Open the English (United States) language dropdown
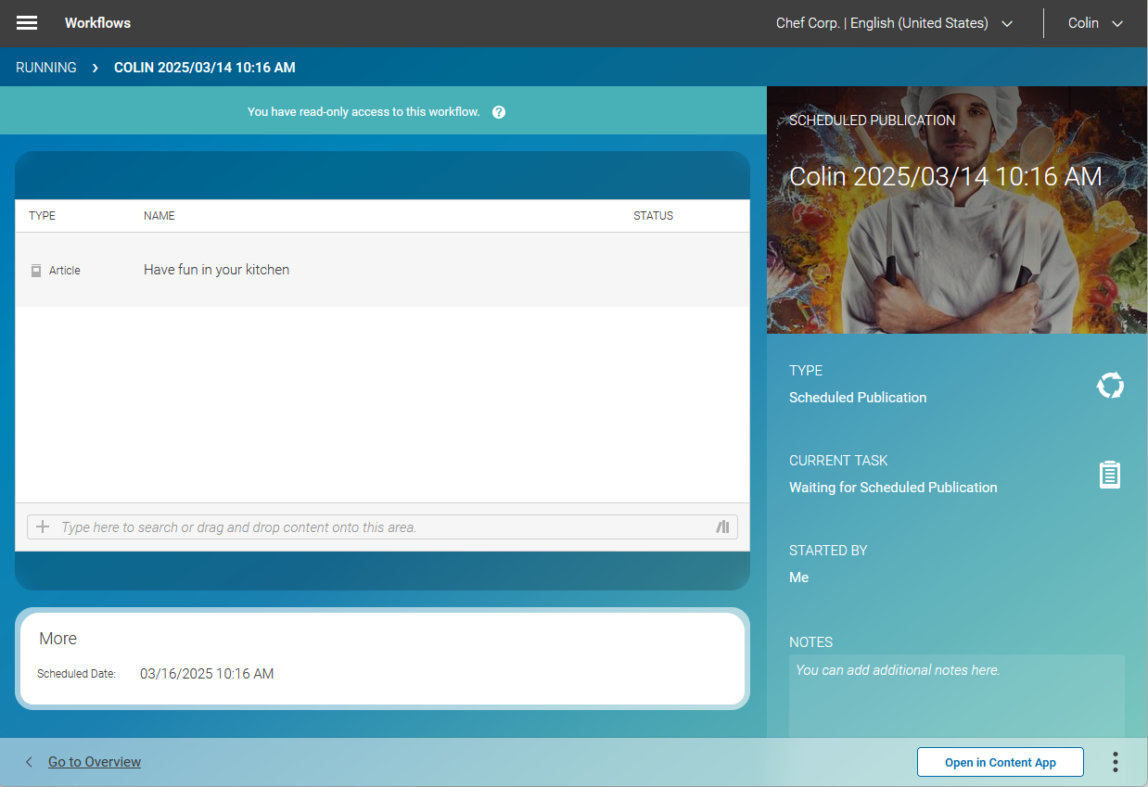Image resolution: width=1148 pixels, height=787 pixels. 1007,23
